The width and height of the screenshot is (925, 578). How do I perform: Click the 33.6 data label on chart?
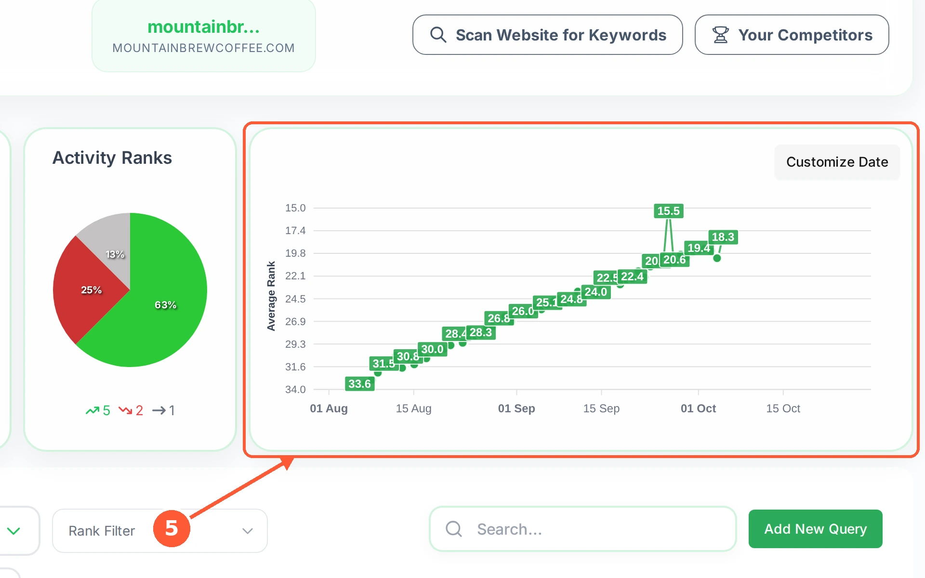coord(359,384)
